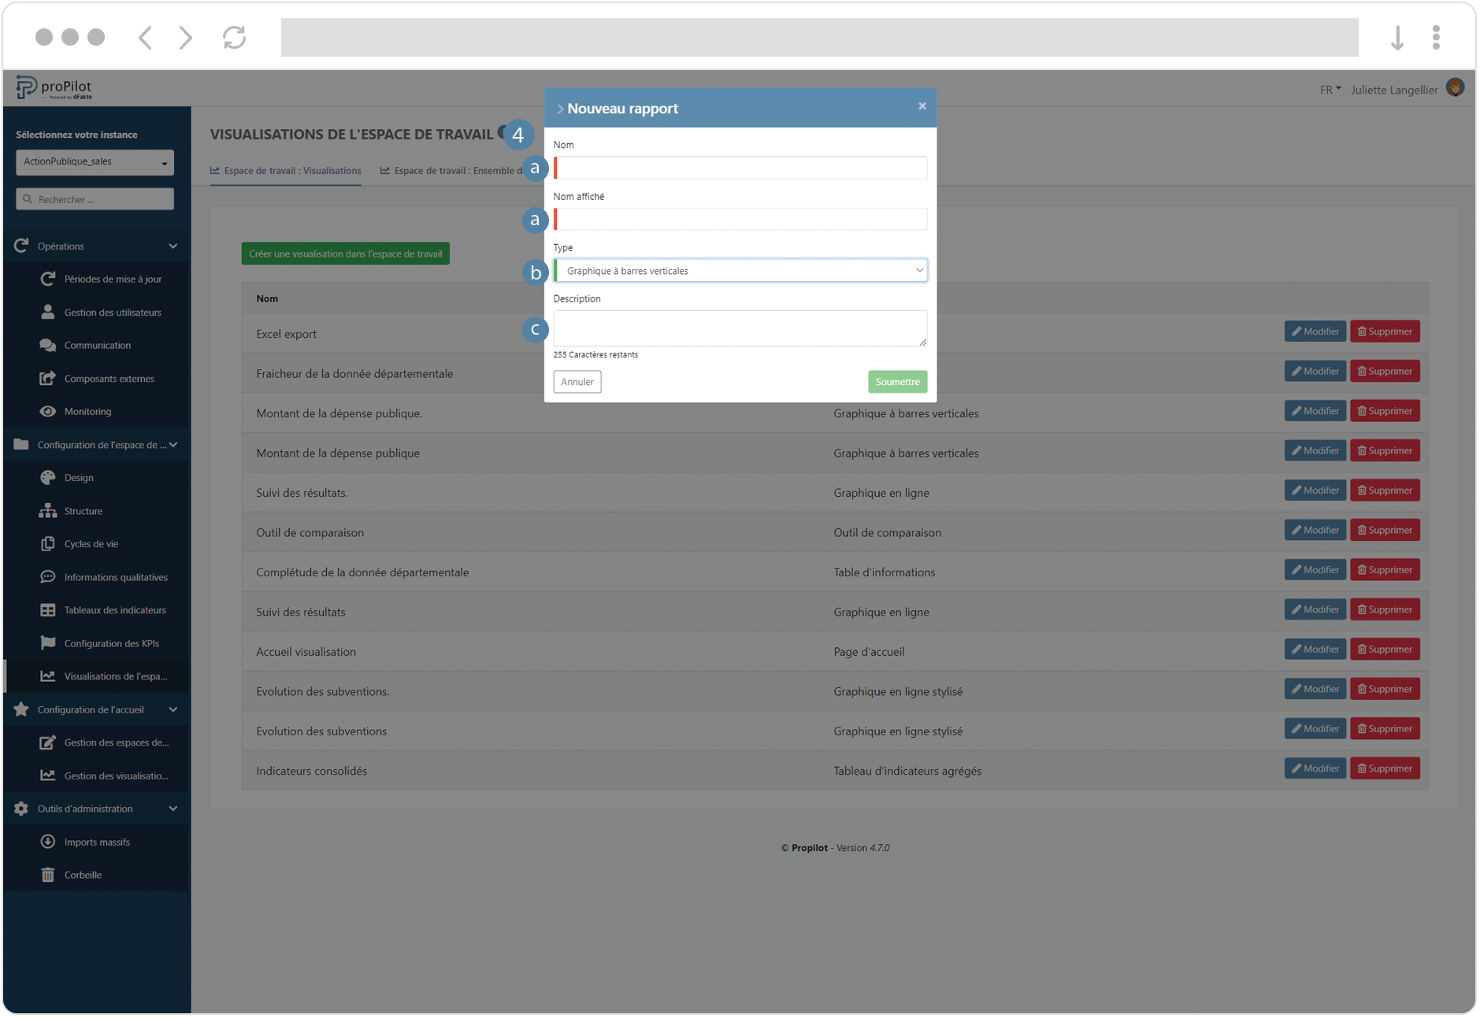
Task: Click Modifier next to Excel export
Action: pos(1314,331)
